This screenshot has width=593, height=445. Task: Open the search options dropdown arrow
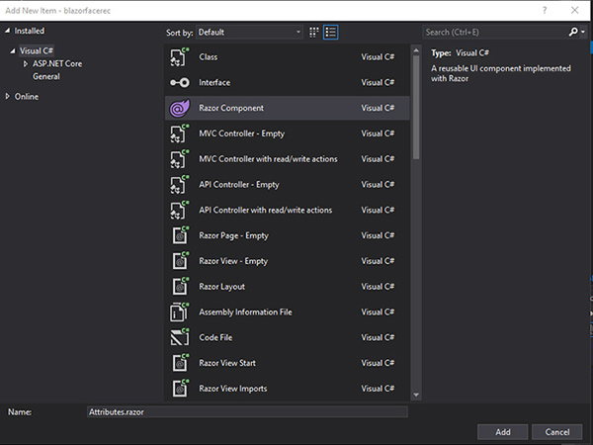[583, 33]
